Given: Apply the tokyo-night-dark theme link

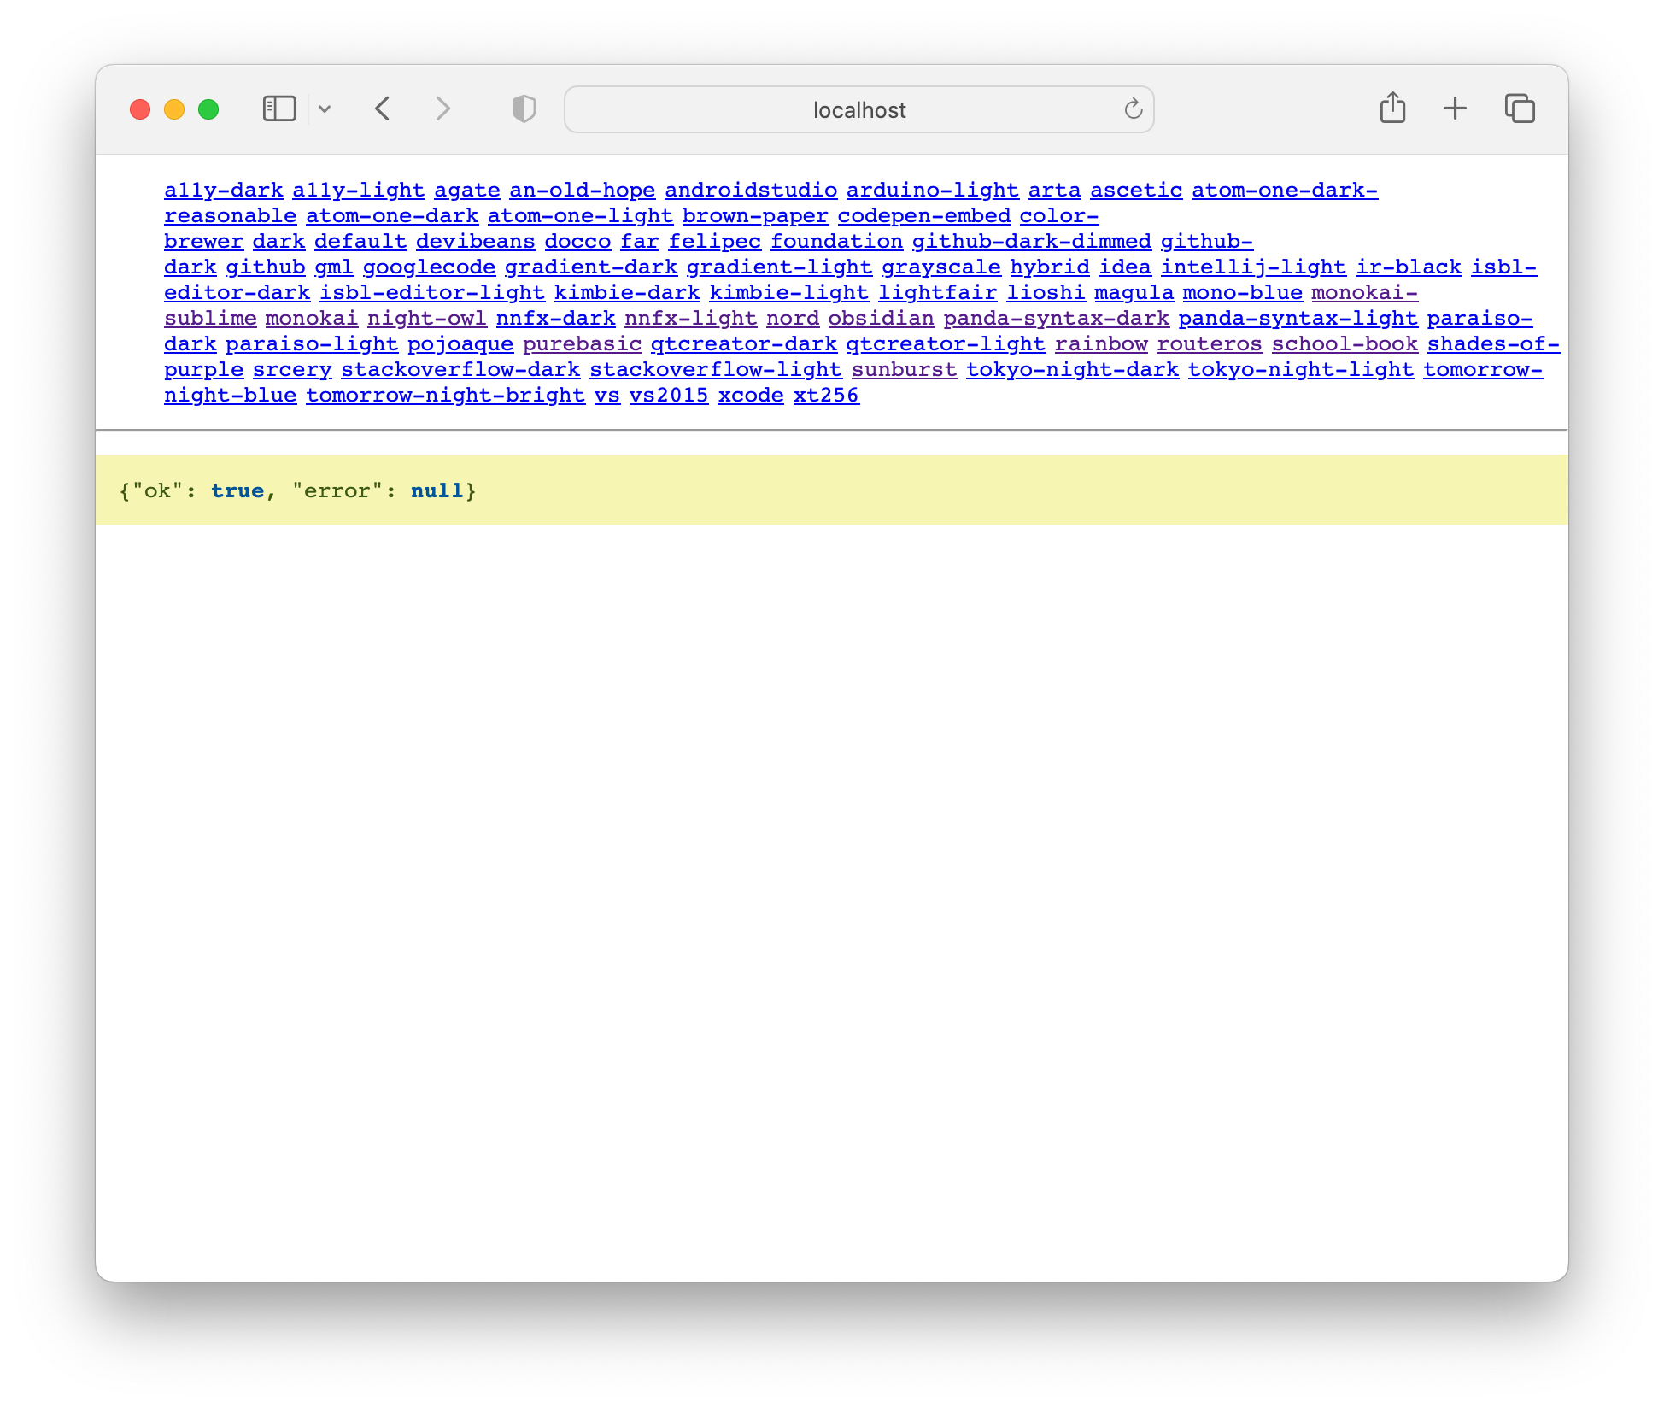Looking at the screenshot, I should pos(1072,370).
